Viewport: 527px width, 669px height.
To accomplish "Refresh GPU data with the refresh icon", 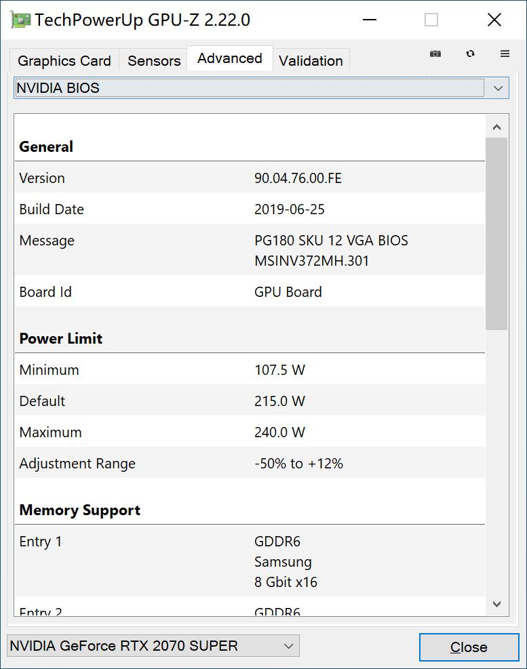I will click(469, 53).
